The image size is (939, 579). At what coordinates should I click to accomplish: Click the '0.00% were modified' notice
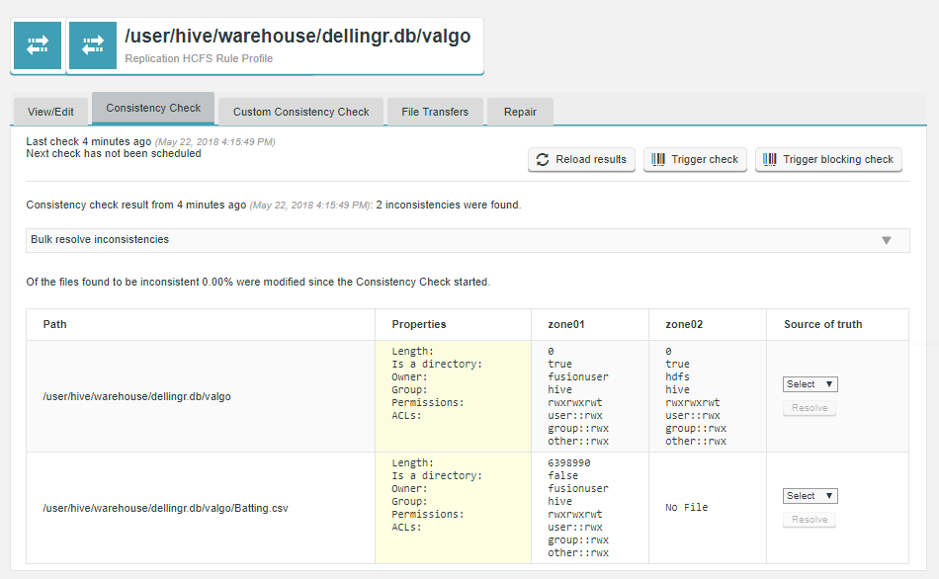pyautogui.click(x=258, y=282)
